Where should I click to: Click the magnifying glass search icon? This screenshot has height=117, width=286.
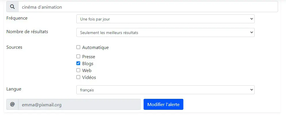point(12,7)
